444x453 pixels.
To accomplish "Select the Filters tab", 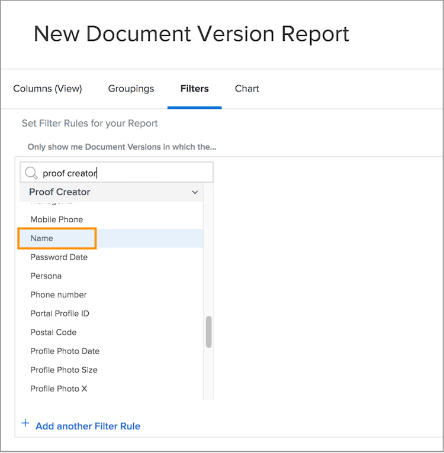I will [x=194, y=88].
